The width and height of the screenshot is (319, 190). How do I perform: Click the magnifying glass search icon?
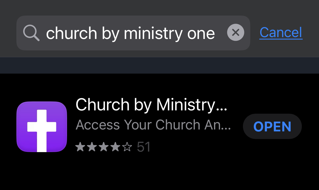31,33
